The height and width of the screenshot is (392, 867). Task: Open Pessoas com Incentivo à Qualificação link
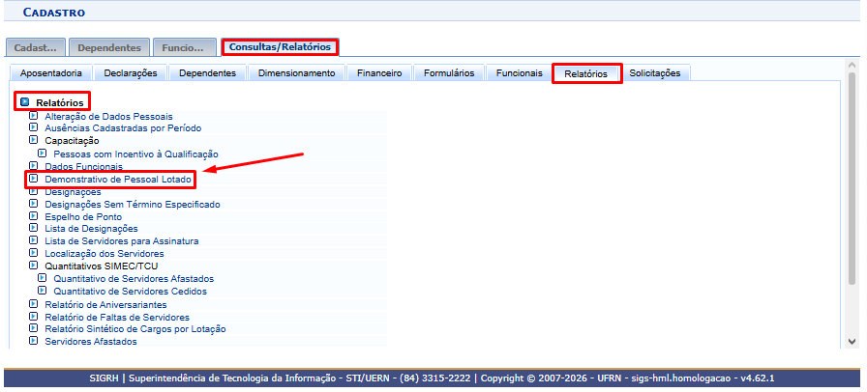pos(136,154)
